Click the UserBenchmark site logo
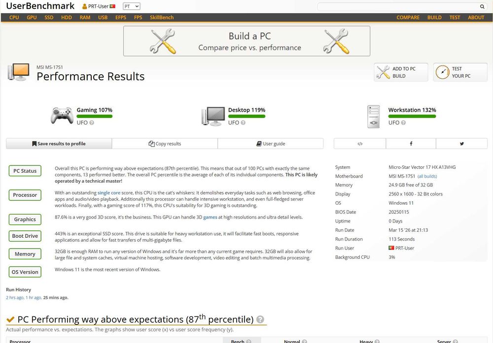 click(40, 6)
